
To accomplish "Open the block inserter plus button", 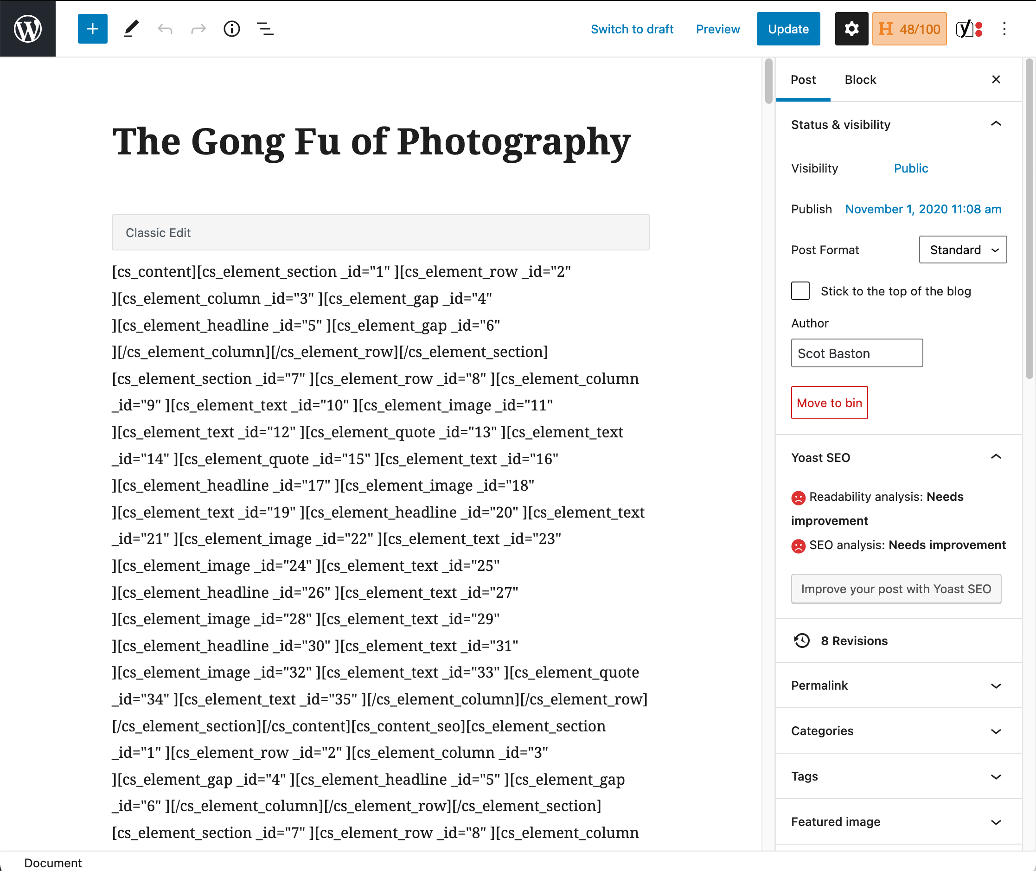I will click(x=92, y=29).
